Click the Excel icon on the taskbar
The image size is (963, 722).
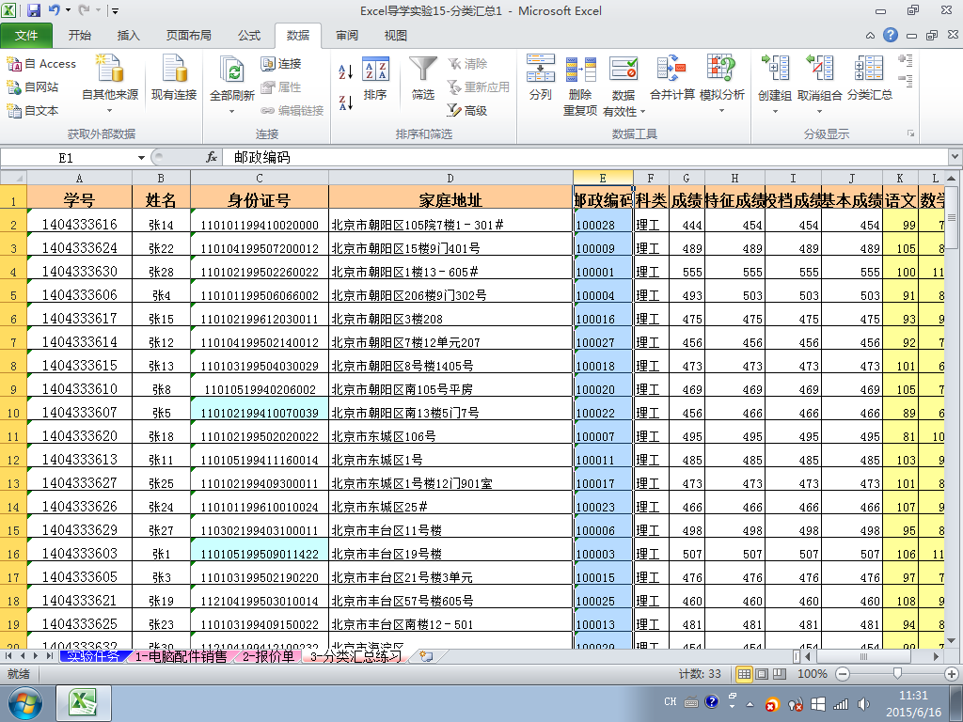tap(84, 703)
